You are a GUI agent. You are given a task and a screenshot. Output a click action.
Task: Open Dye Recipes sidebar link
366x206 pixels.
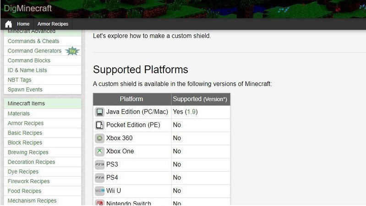(23, 172)
